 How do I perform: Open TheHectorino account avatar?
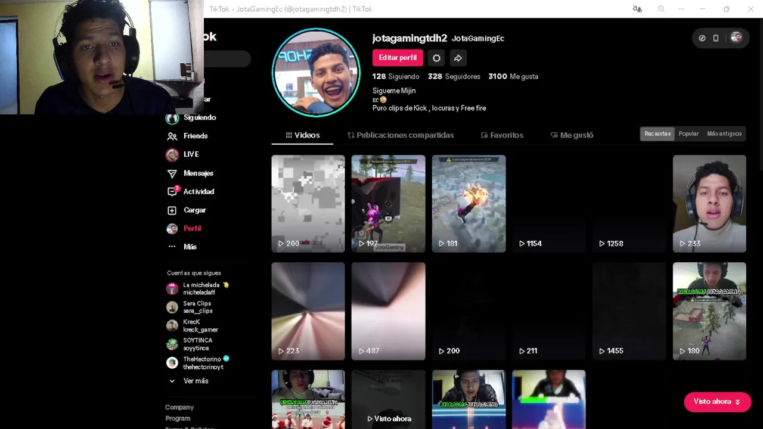pos(172,363)
